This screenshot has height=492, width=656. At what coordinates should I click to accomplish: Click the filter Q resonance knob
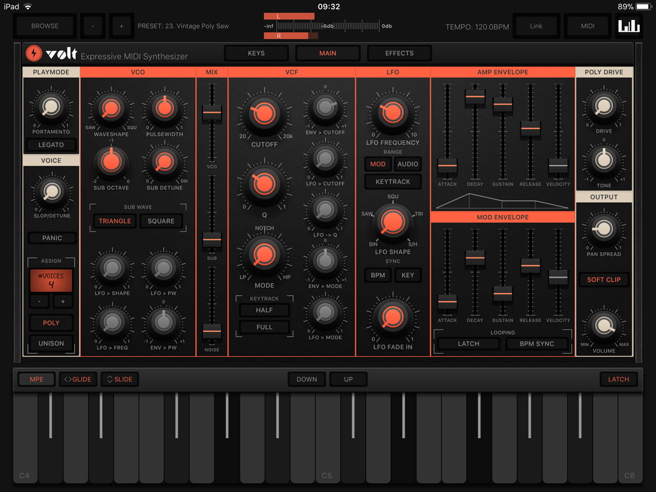pos(263,185)
